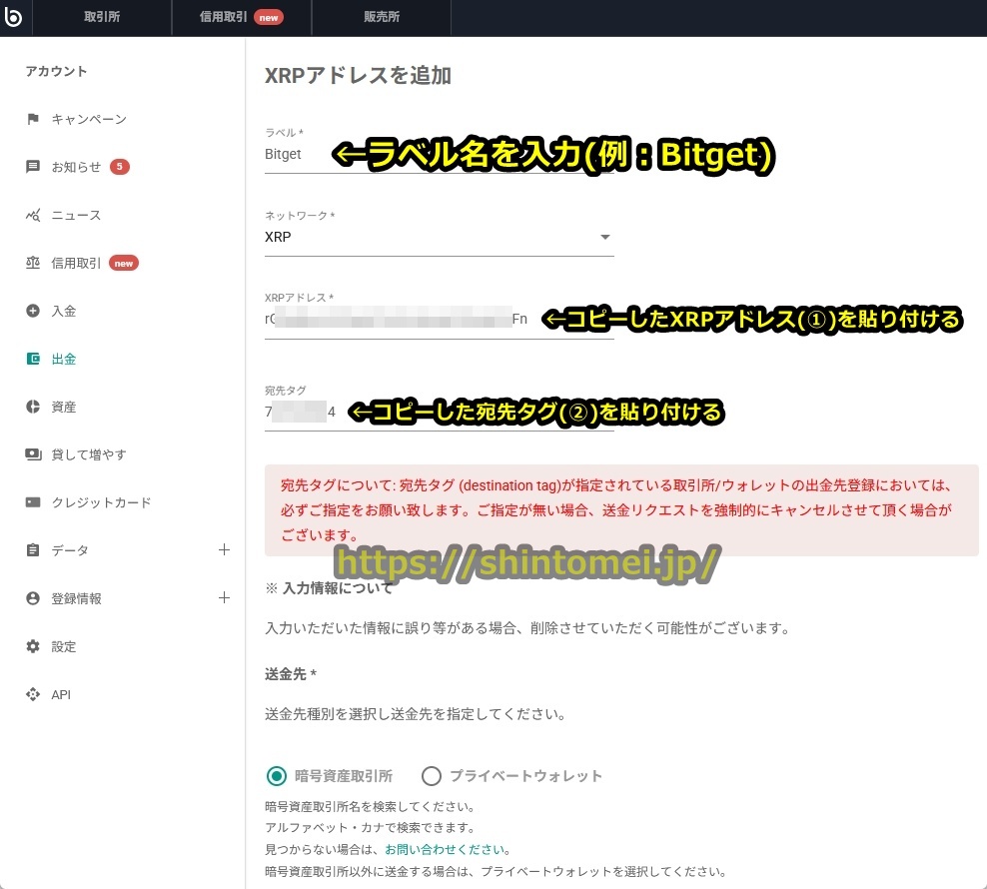Screen dimensions: 987x889
Task: Click the card icon beside クレジットカード
Action: [33, 502]
